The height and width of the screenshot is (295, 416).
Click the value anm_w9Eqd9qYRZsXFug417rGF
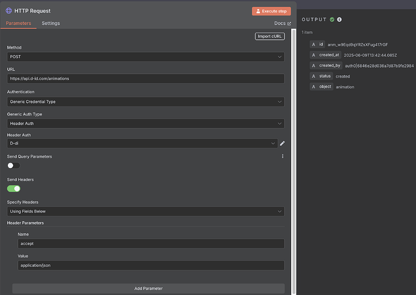tap(358, 45)
